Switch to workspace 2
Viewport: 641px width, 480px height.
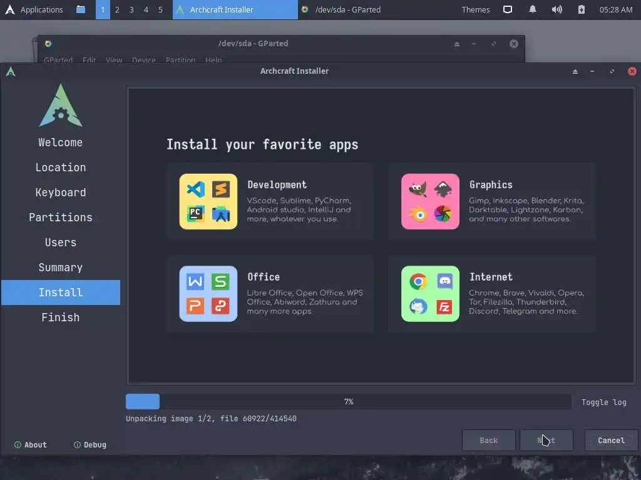tap(117, 9)
